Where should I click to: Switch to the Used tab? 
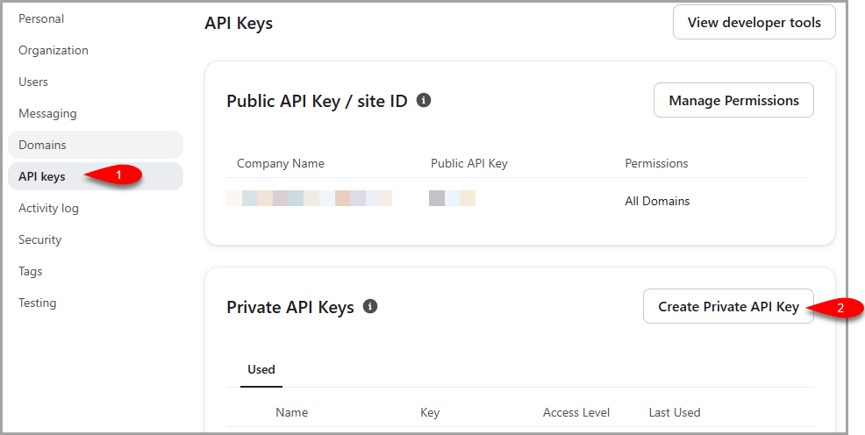pyautogui.click(x=261, y=369)
